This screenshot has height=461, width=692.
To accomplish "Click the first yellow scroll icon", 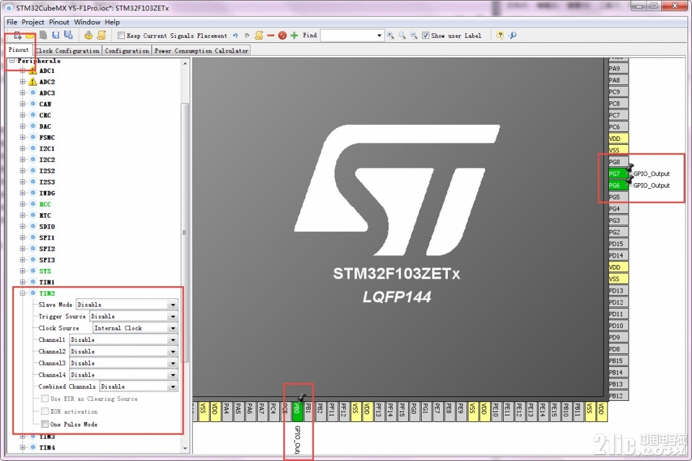I will [x=101, y=35].
